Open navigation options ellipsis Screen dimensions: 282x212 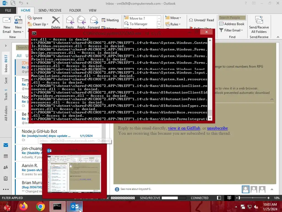coord(6,189)
